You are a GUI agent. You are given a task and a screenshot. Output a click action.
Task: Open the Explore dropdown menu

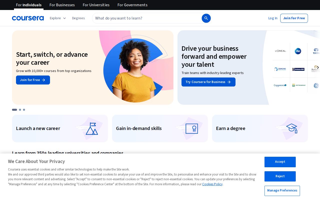tap(58, 18)
